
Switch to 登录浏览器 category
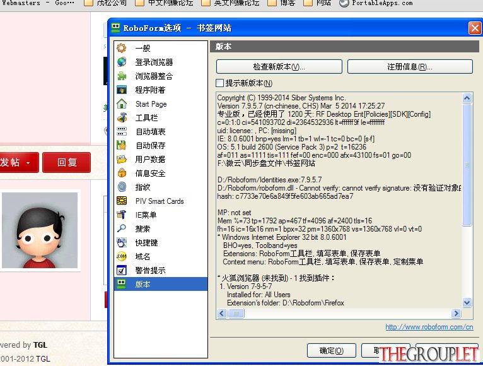point(161,62)
